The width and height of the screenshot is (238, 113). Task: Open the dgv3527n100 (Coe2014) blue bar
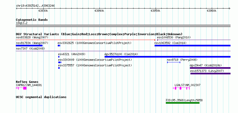click(x=167, y=57)
